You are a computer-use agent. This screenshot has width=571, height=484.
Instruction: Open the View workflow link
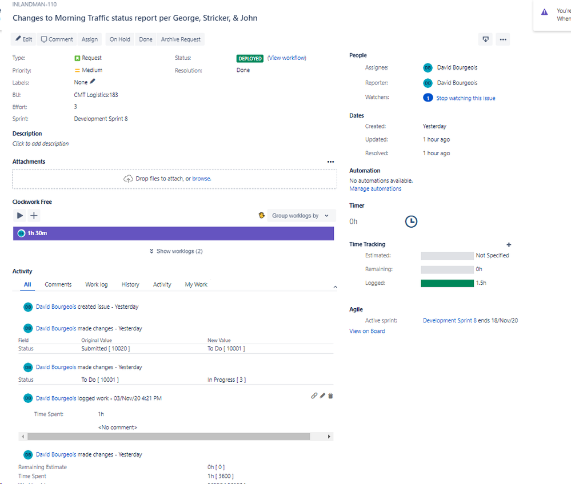point(287,58)
